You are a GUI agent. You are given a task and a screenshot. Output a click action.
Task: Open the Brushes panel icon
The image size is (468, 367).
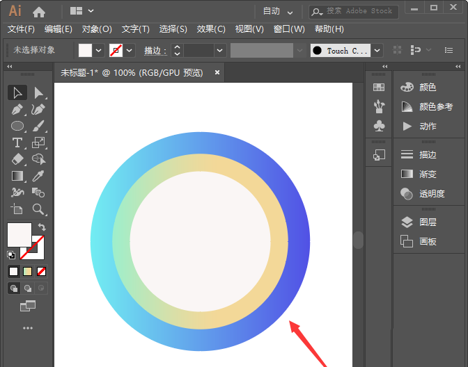pyautogui.click(x=379, y=106)
